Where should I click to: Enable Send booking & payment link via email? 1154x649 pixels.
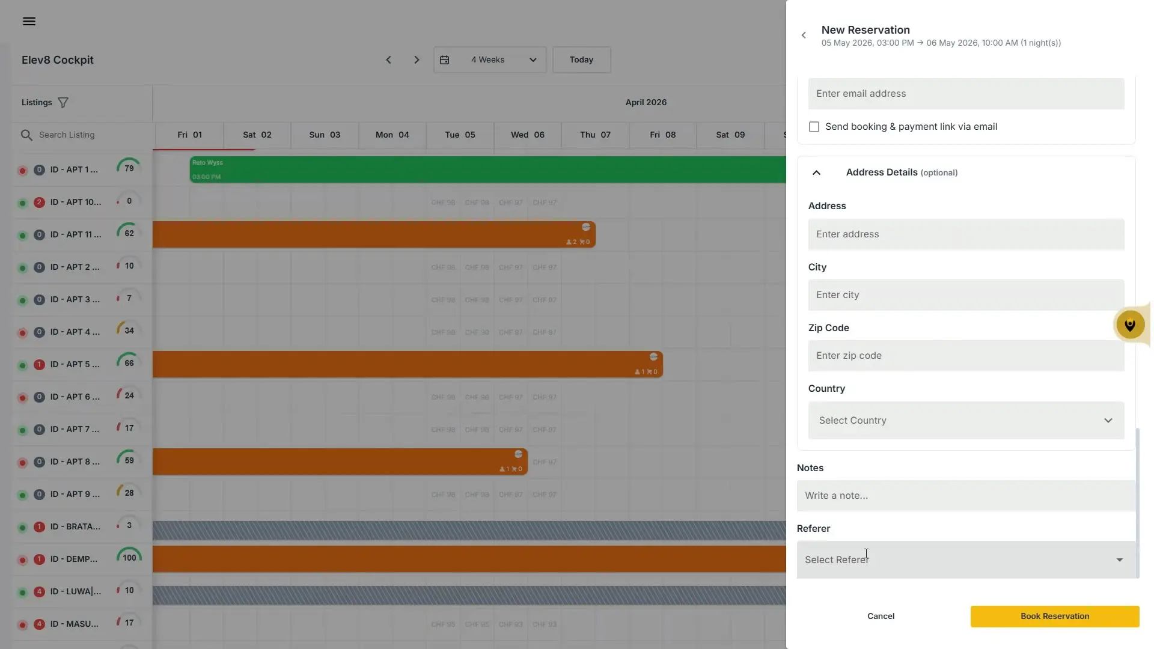(x=814, y=127)
